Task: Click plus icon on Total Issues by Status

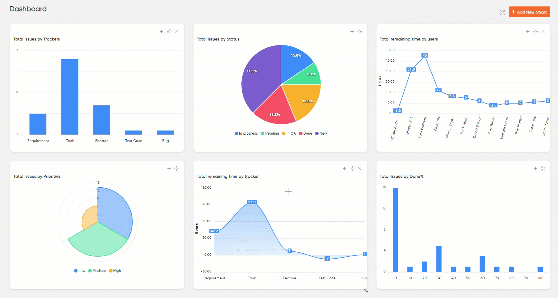Action: 352,31
